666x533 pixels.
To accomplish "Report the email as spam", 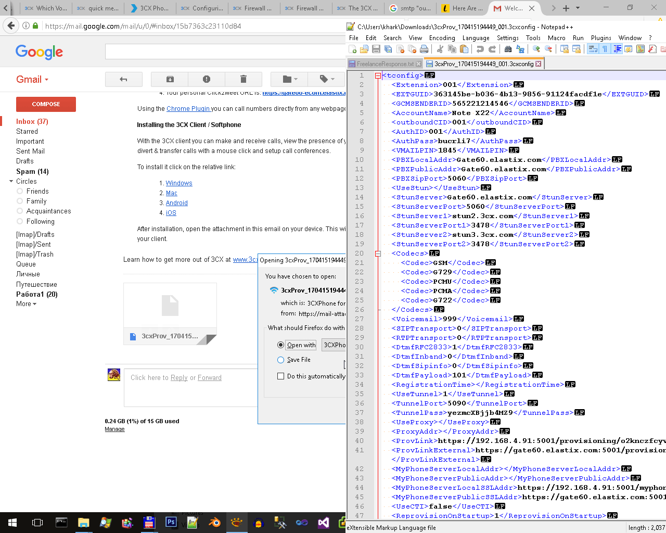I will [x=207, y=79].
